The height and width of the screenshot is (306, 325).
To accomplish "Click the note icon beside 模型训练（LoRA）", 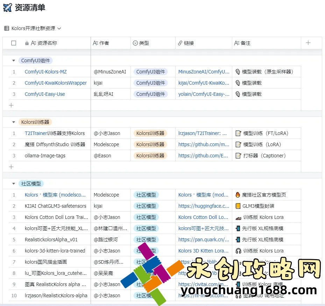I will click(x=238, y=145).
